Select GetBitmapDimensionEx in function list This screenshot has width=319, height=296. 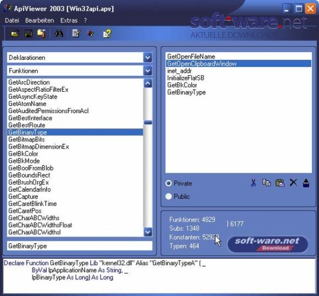point(75,147)
